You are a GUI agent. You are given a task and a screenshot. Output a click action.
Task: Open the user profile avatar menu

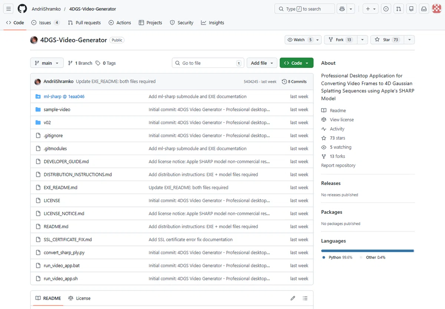(x=436, y=9)
